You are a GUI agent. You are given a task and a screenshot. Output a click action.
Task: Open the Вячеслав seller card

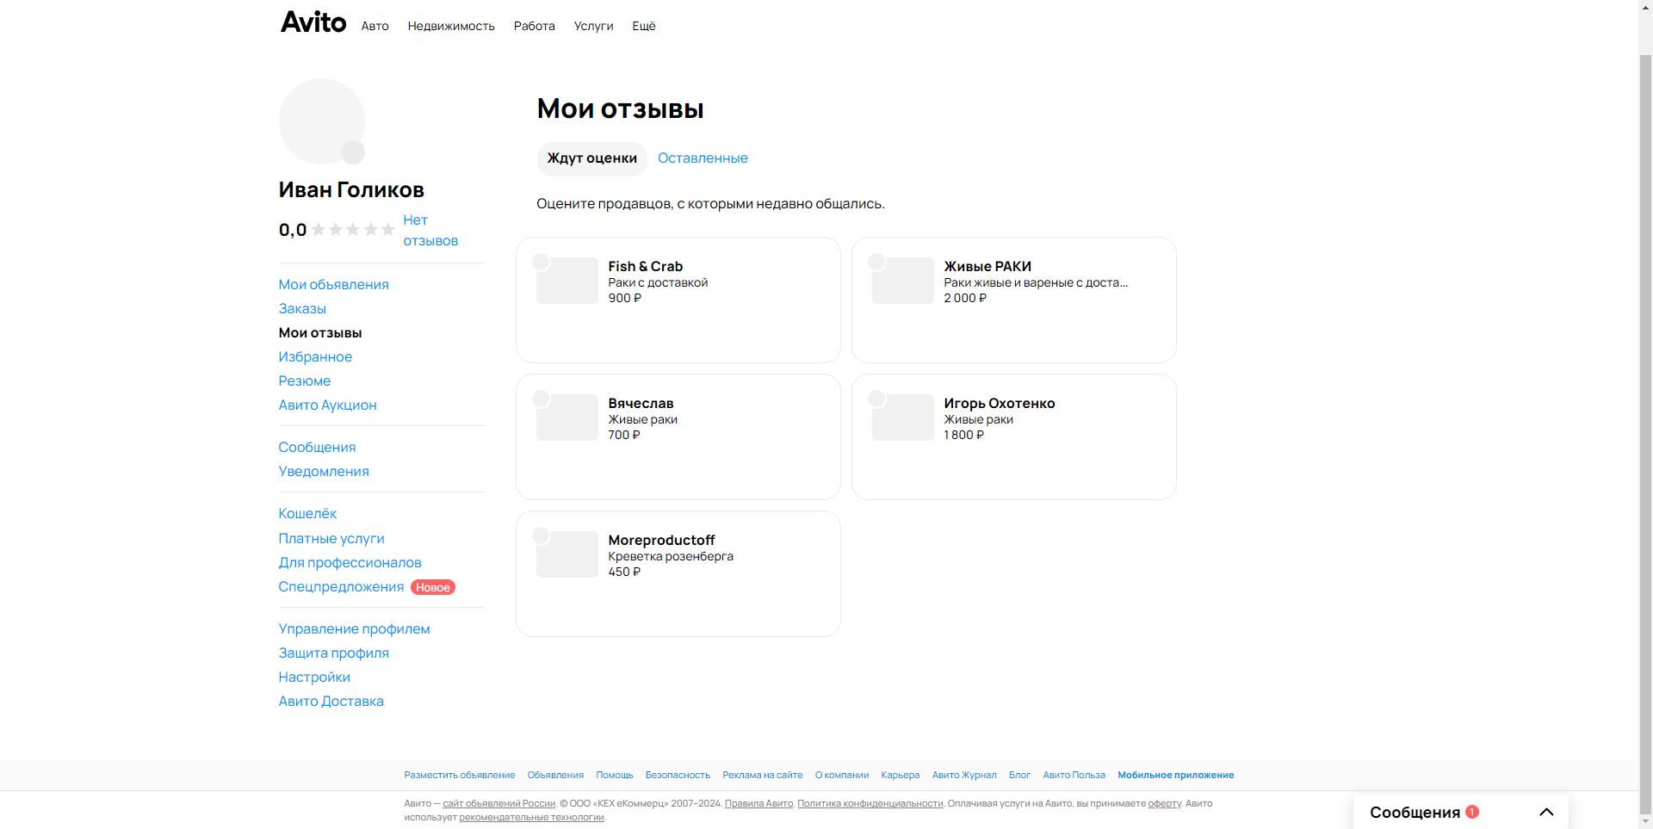click(678, 436)
